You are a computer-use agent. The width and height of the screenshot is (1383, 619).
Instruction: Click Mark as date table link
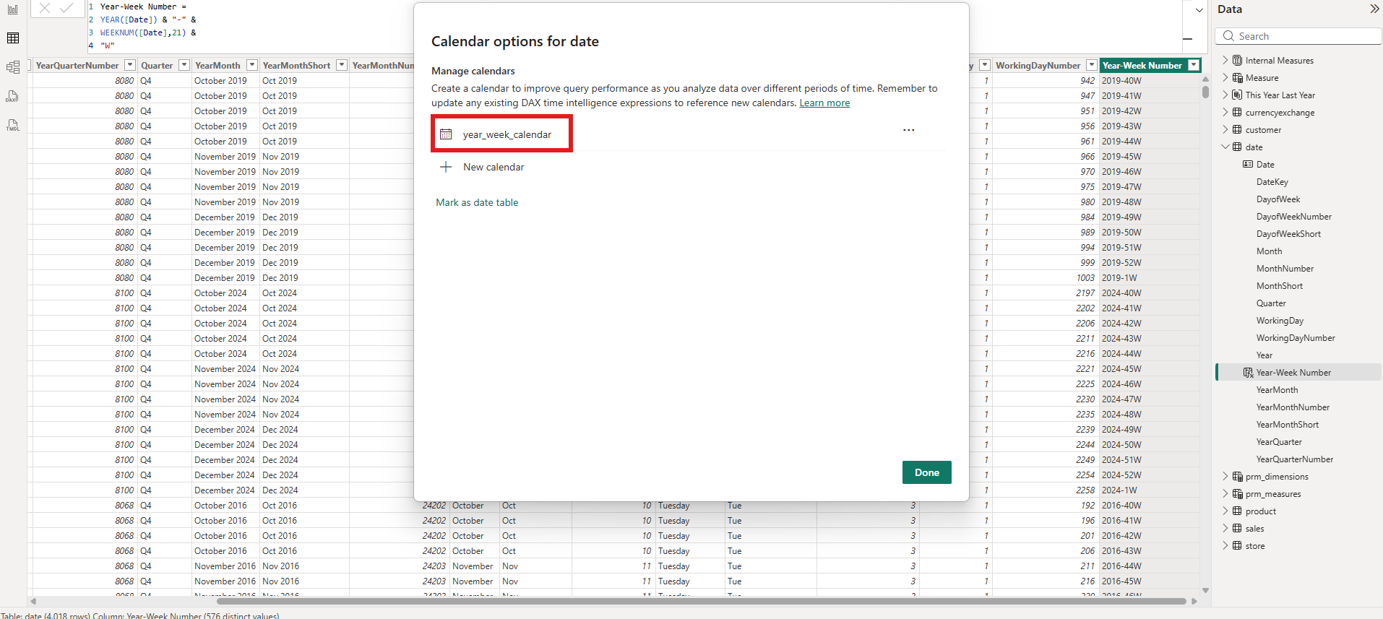pyautogui.click(x=477, y=203)
